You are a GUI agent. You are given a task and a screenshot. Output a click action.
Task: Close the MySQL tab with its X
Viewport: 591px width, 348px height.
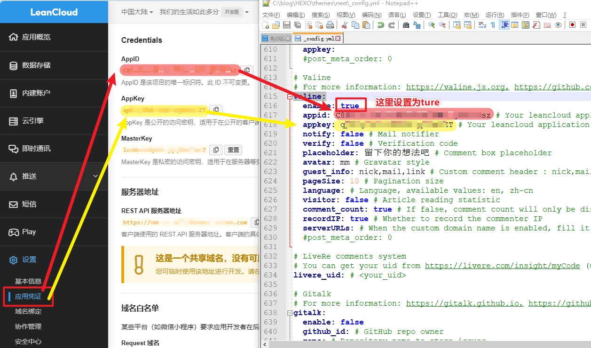coord(288,39)
